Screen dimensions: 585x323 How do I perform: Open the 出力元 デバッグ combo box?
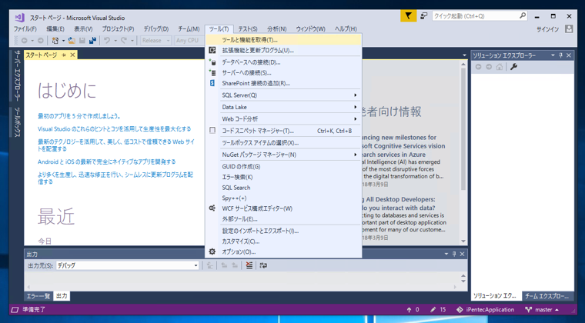[127, 265]
